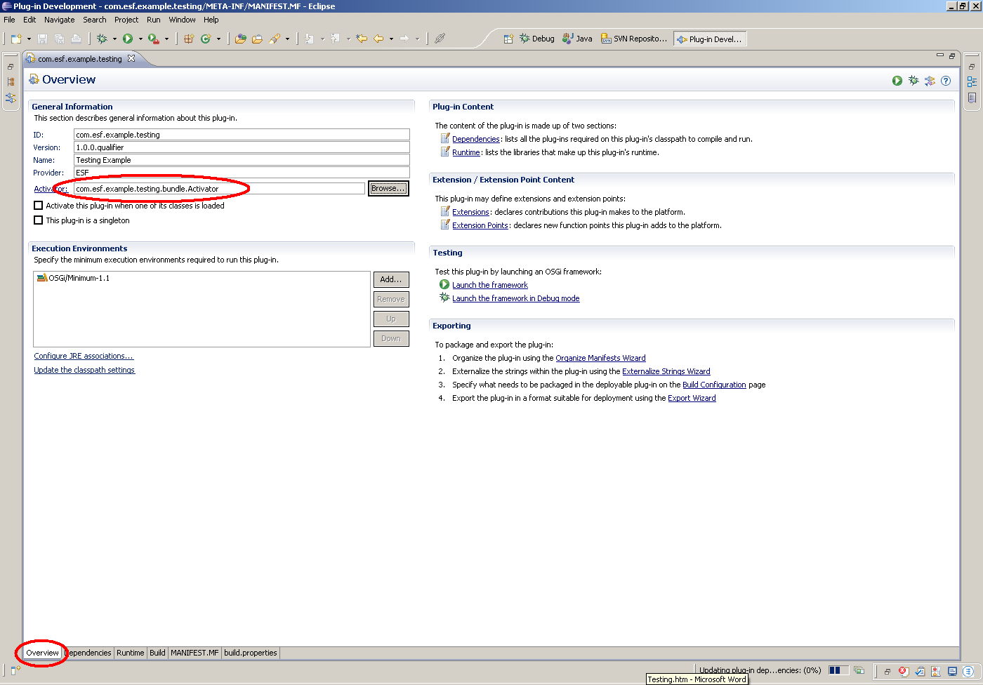Run the plug-in using the Overview header green icon
The width and height of the screenshot is (983, 685).
pos(897,81)
